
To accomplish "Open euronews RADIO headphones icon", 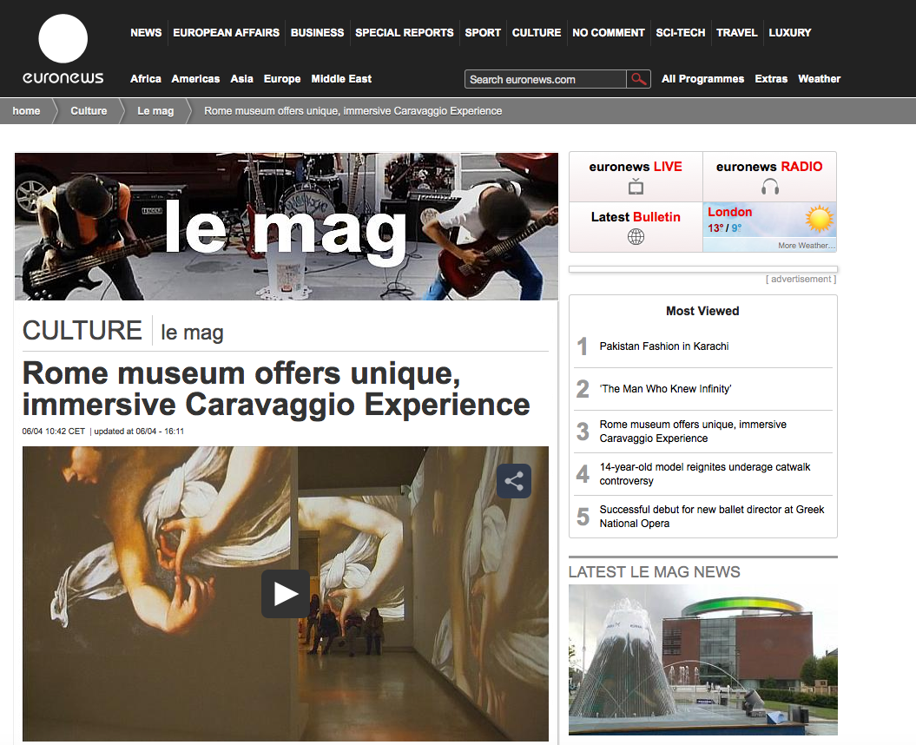I will 769,187.
